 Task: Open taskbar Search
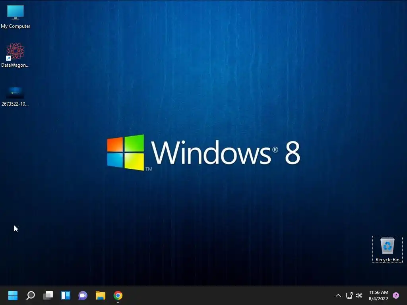(x=31, y=295)
